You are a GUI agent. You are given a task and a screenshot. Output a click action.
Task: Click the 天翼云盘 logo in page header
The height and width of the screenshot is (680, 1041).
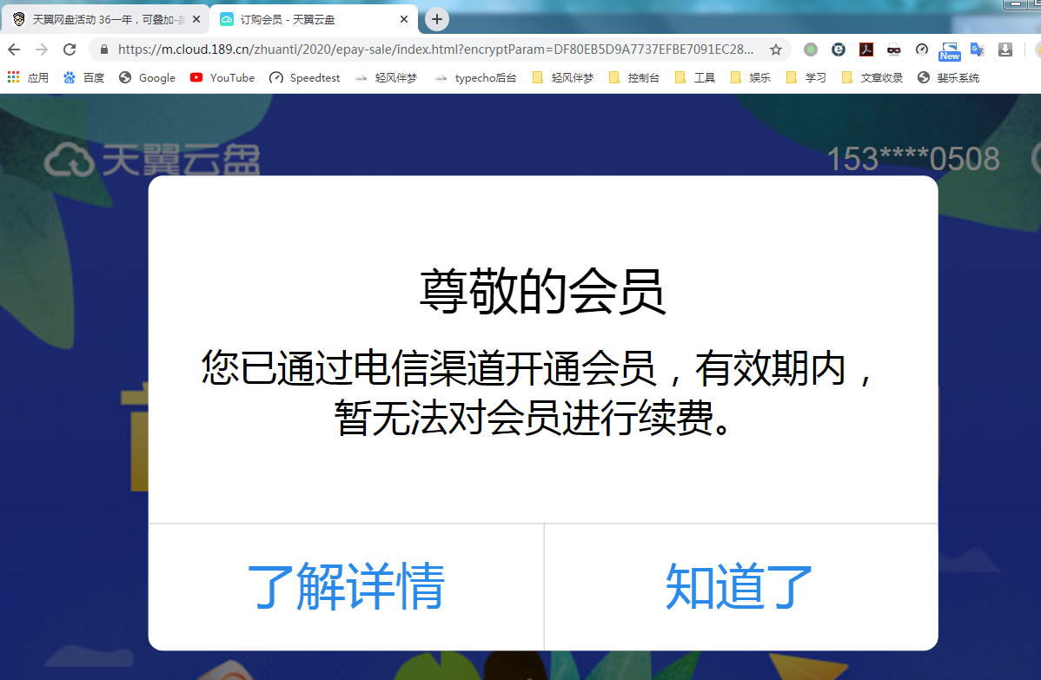tap(152, 159)
